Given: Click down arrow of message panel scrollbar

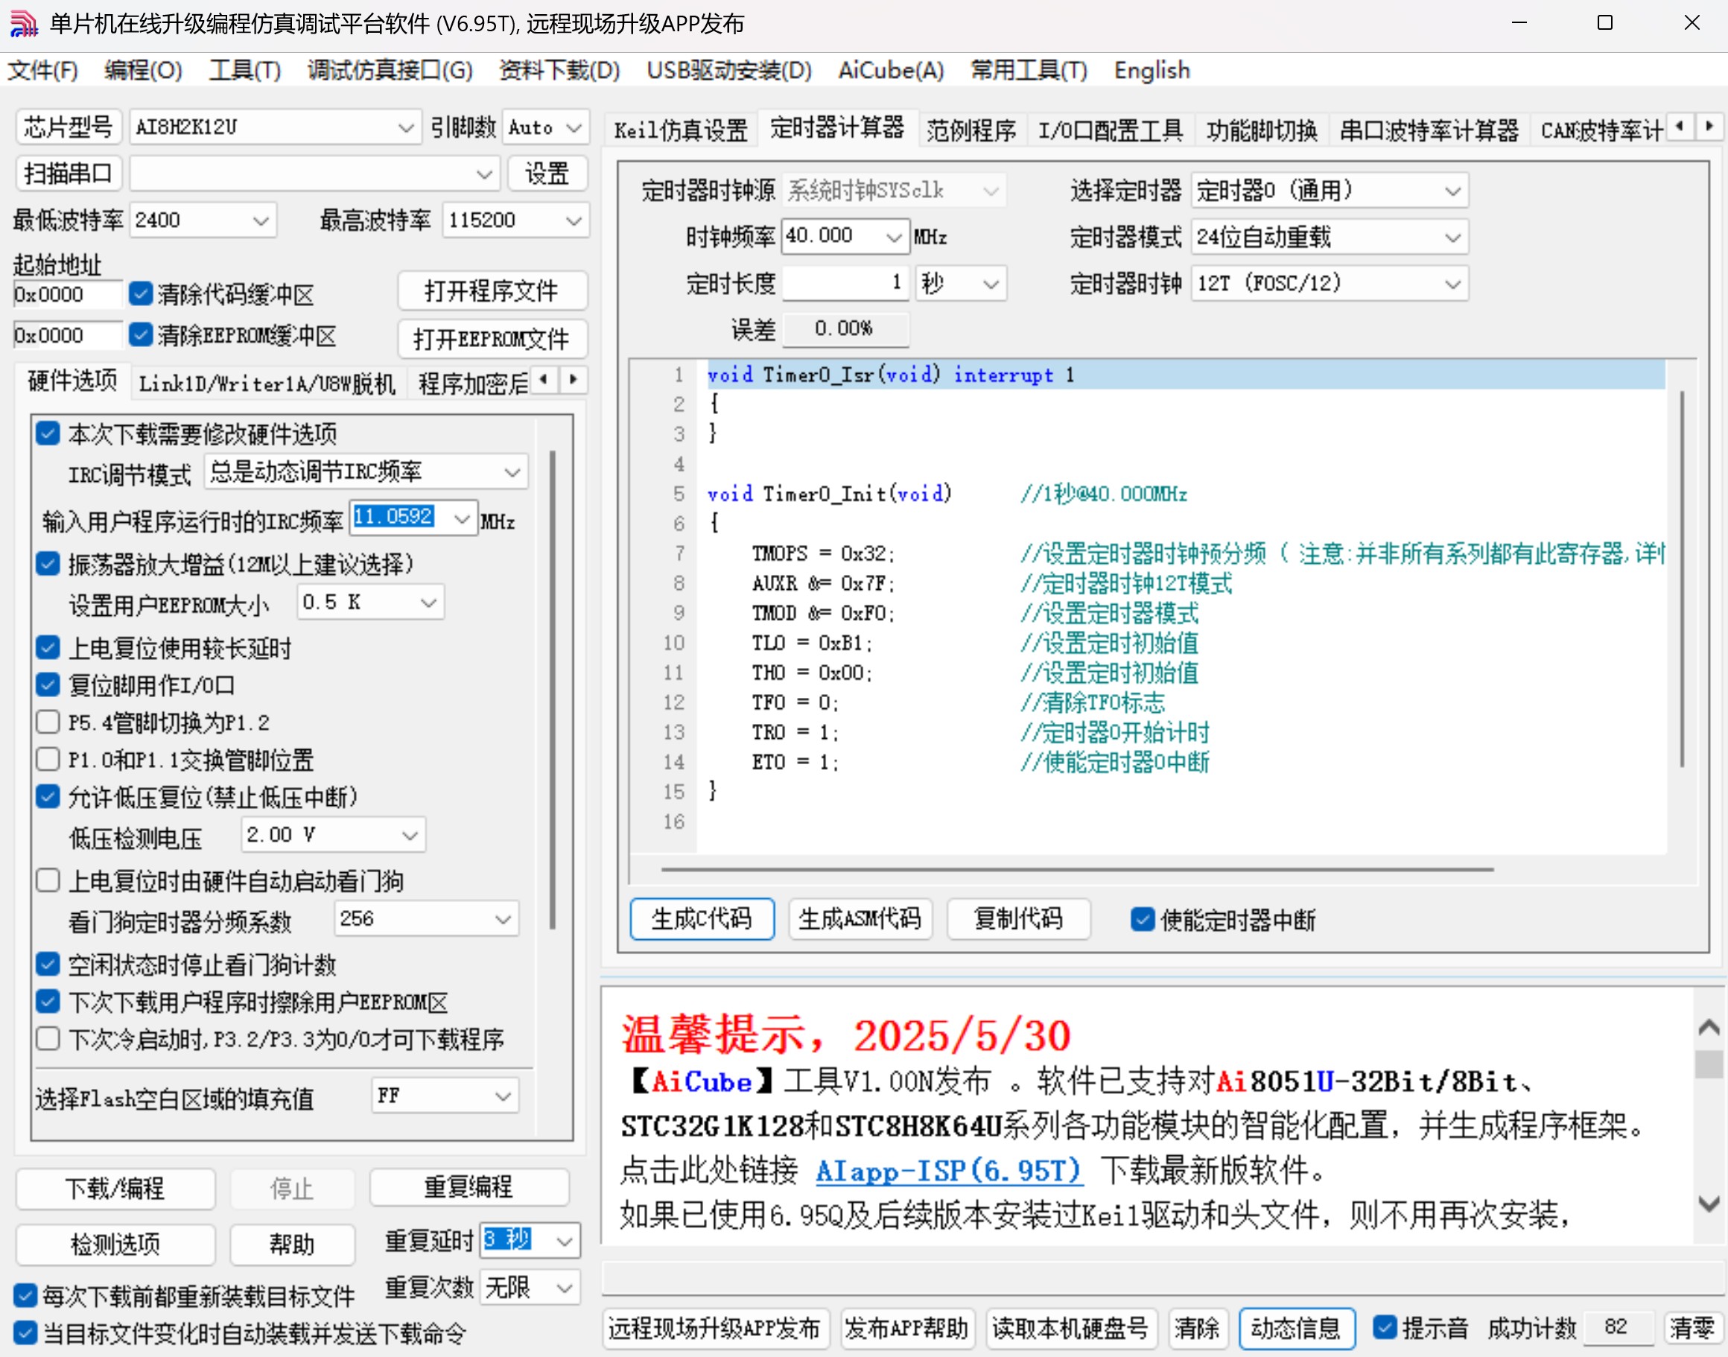Looking at the screenshot, I should pos(1708,1204).
